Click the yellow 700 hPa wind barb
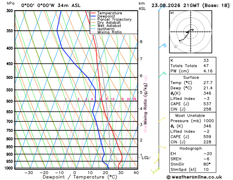233x180 pixels. pyautogui.click(x=162, y=119)
